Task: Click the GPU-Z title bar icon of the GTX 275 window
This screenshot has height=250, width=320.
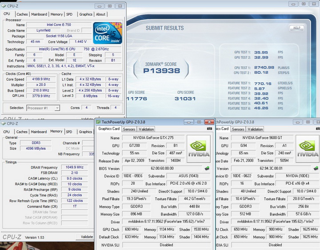Action: click(x=98, y=122)
